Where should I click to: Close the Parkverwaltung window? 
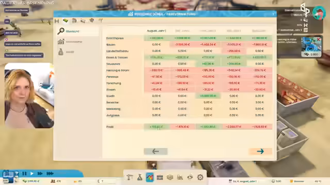(273, 14)
